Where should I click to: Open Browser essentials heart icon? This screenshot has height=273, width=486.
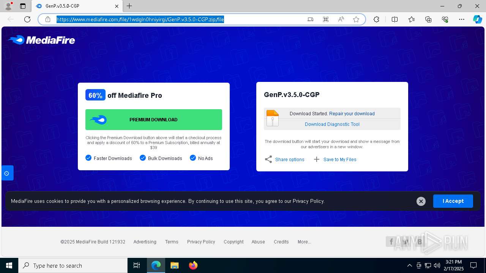pyautogui.click(x=445, y=19)
